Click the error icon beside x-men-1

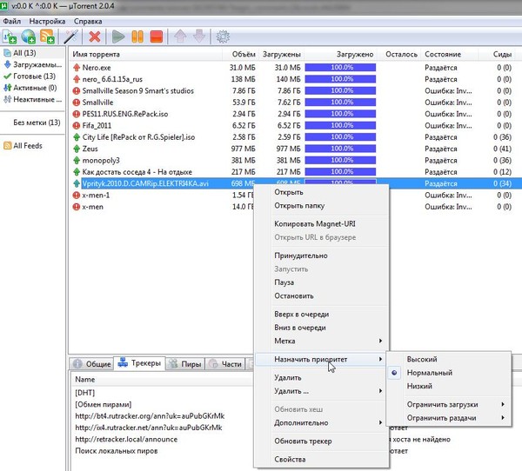[x=77, y=196]
